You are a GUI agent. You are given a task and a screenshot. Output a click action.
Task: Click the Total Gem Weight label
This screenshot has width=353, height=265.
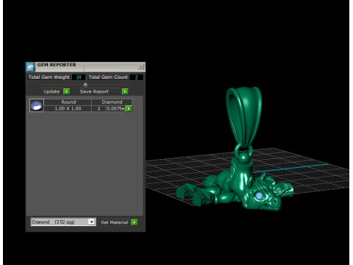(49, 77)
